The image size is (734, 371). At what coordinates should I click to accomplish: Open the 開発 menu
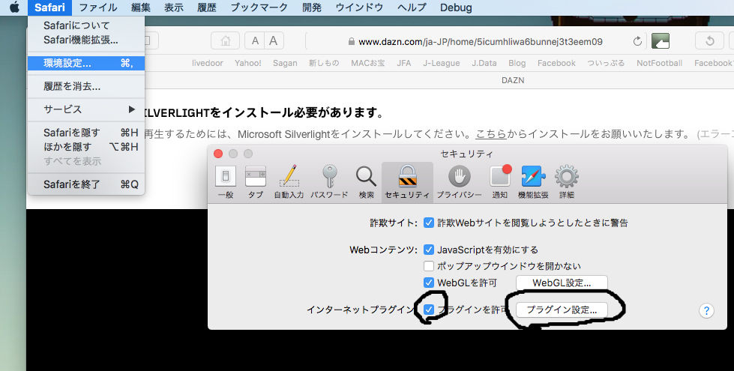[312, 7]
